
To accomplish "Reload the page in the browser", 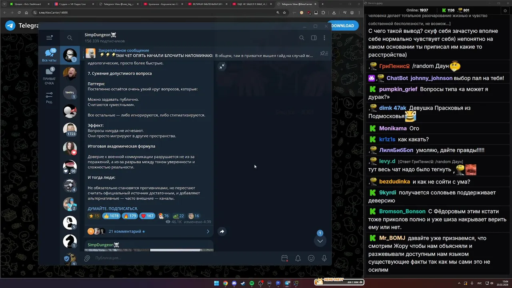I will 20,12.
